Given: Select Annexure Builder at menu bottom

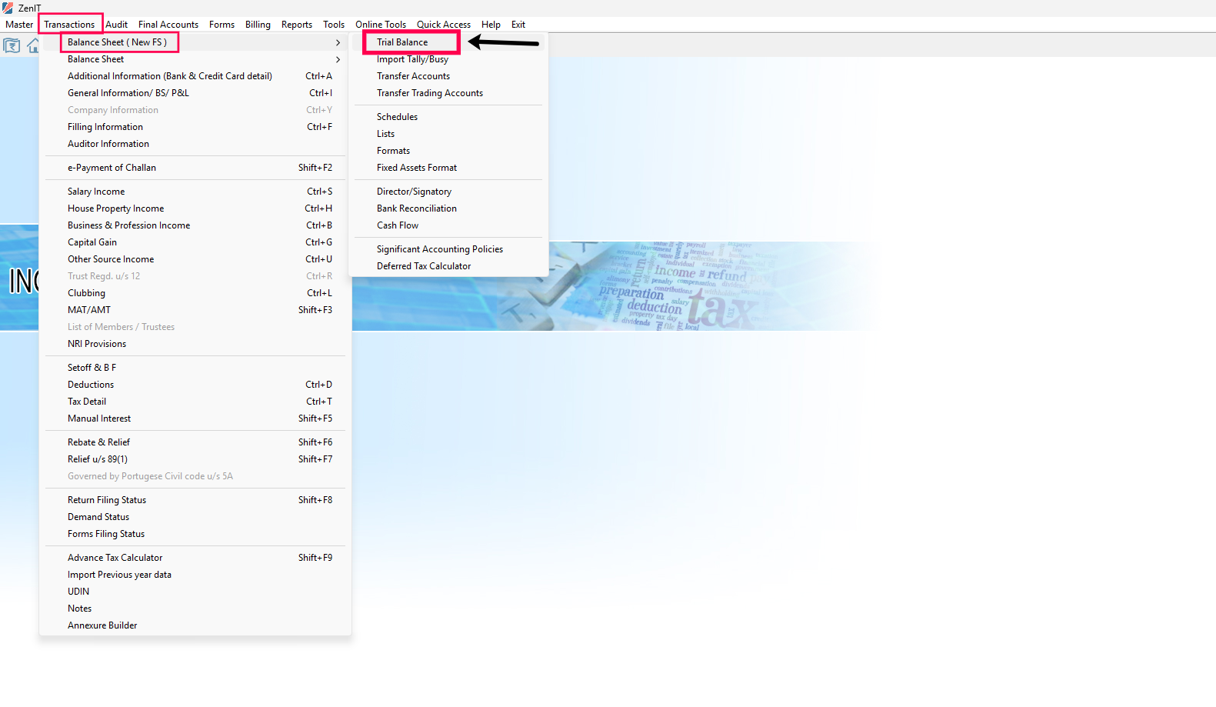Looking at the screenshot, I should tap(102, 625).
